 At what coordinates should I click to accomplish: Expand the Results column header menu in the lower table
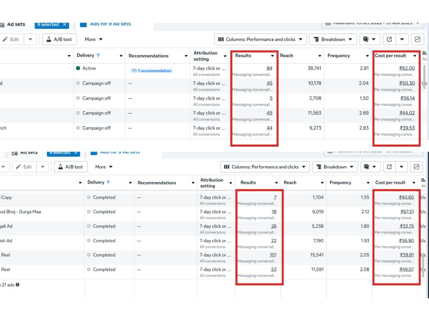[x=276, y=183]
